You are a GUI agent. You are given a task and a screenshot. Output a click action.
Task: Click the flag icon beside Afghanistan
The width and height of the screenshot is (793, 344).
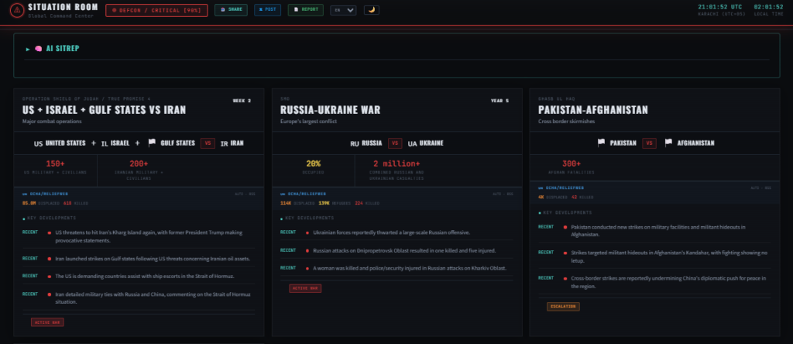(x=668, y=143)
